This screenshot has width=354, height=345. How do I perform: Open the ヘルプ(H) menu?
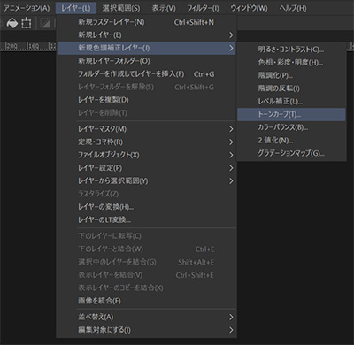293,8
